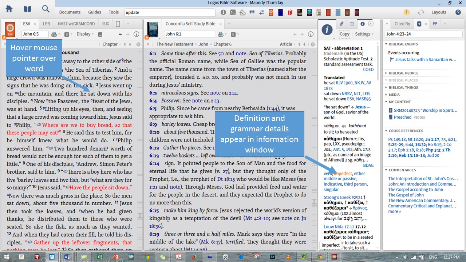Click ESV panel next chapter down arrow
466x262 pixels.
(x=130, y=44)
